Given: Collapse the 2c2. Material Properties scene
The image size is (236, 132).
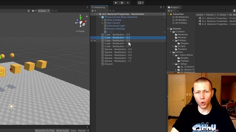Looking at the screenshot, I should click(x=97, y=14).
